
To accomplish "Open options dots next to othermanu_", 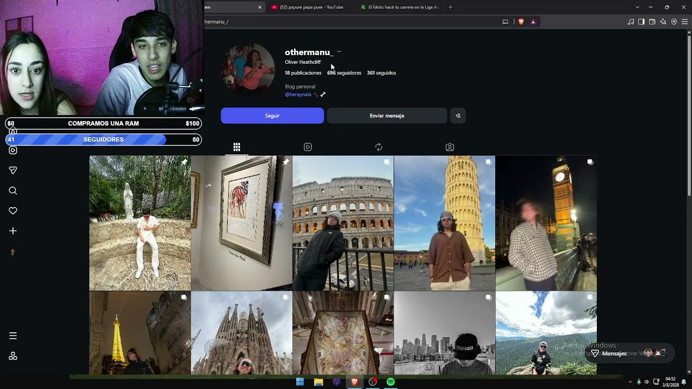I will click(339, 52).
